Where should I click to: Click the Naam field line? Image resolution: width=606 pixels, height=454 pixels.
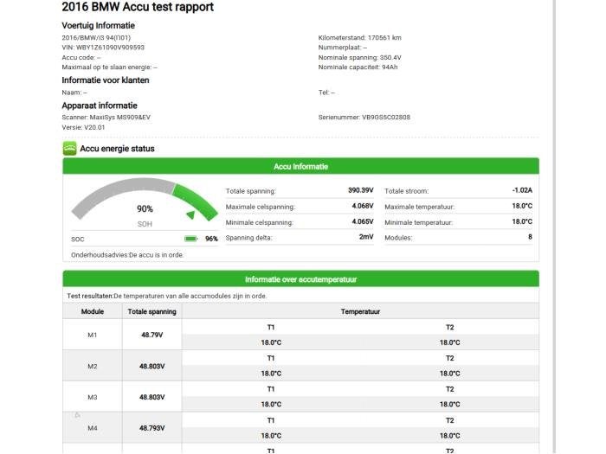pyautogui.click(x=74, y=93)
